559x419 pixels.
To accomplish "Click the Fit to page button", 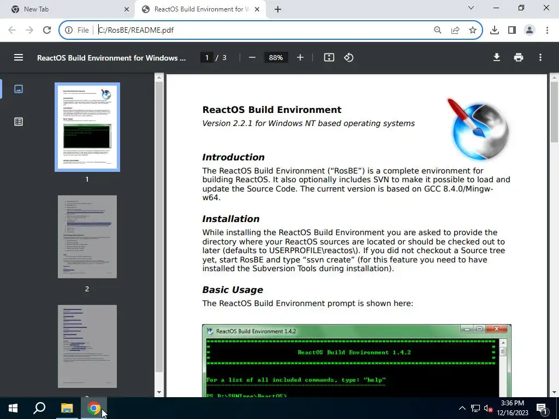I will tap(329, 57).
